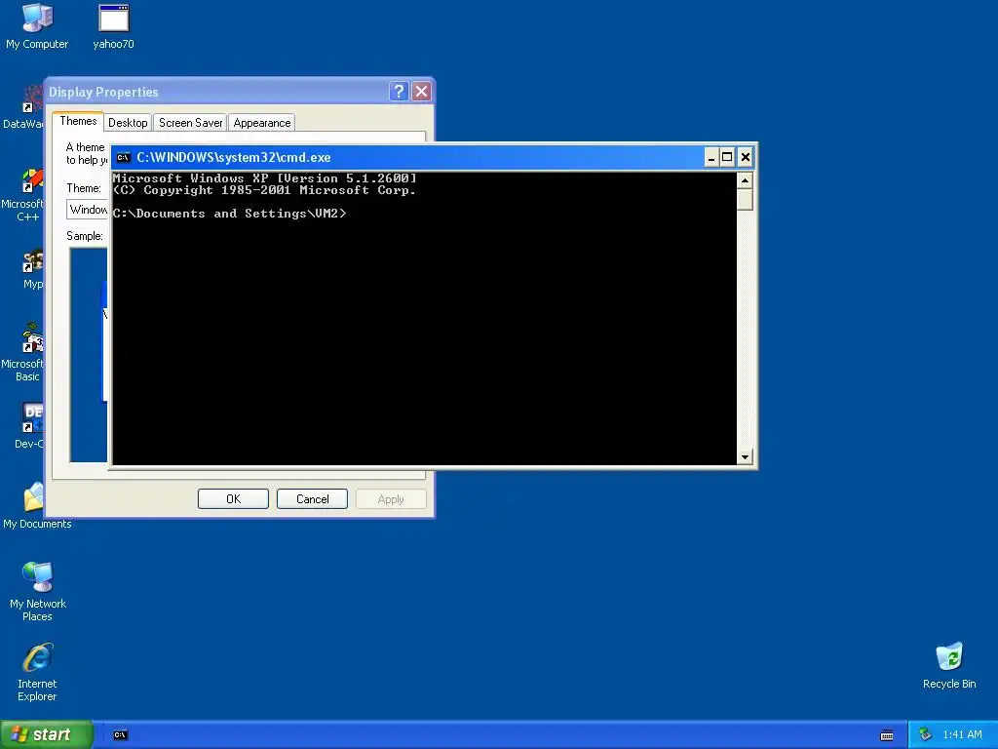Click the cmd vertical scrollbar thumb
The width and height of the screenshot is (998, 749).
tap(744, 199)
